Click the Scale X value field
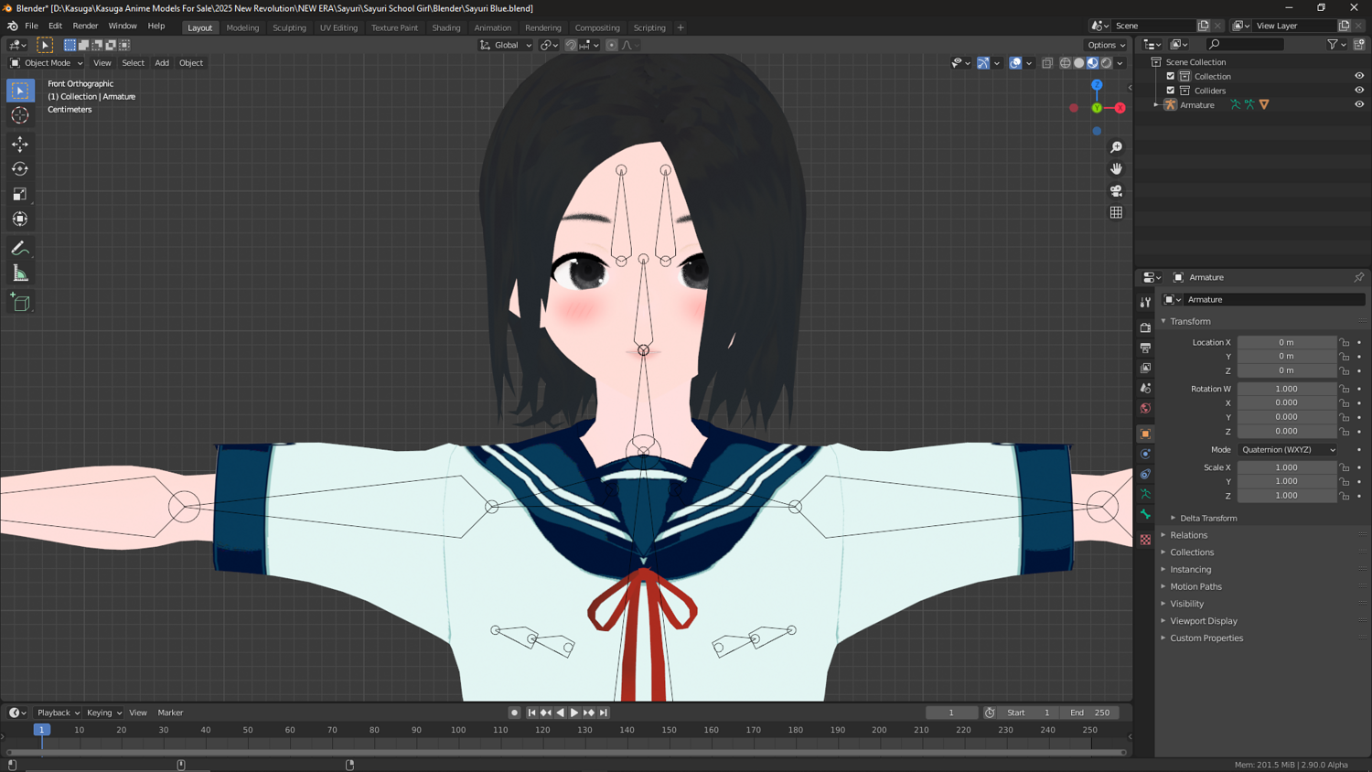Screen dimensions: 1372x772 (x=1287, y=467)
